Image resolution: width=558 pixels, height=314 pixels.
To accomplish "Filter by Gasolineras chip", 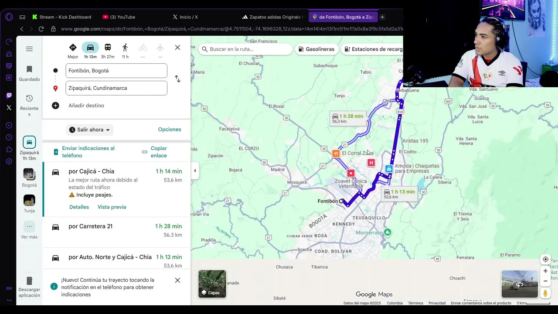I will coord(317,49).
